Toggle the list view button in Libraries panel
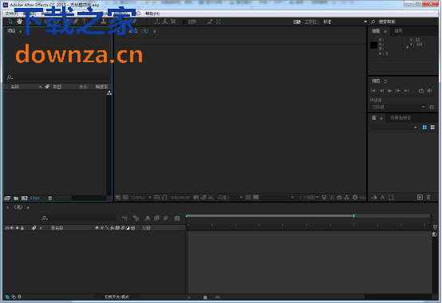The width and height of the screenshot is (442, 303). (432, 128)
